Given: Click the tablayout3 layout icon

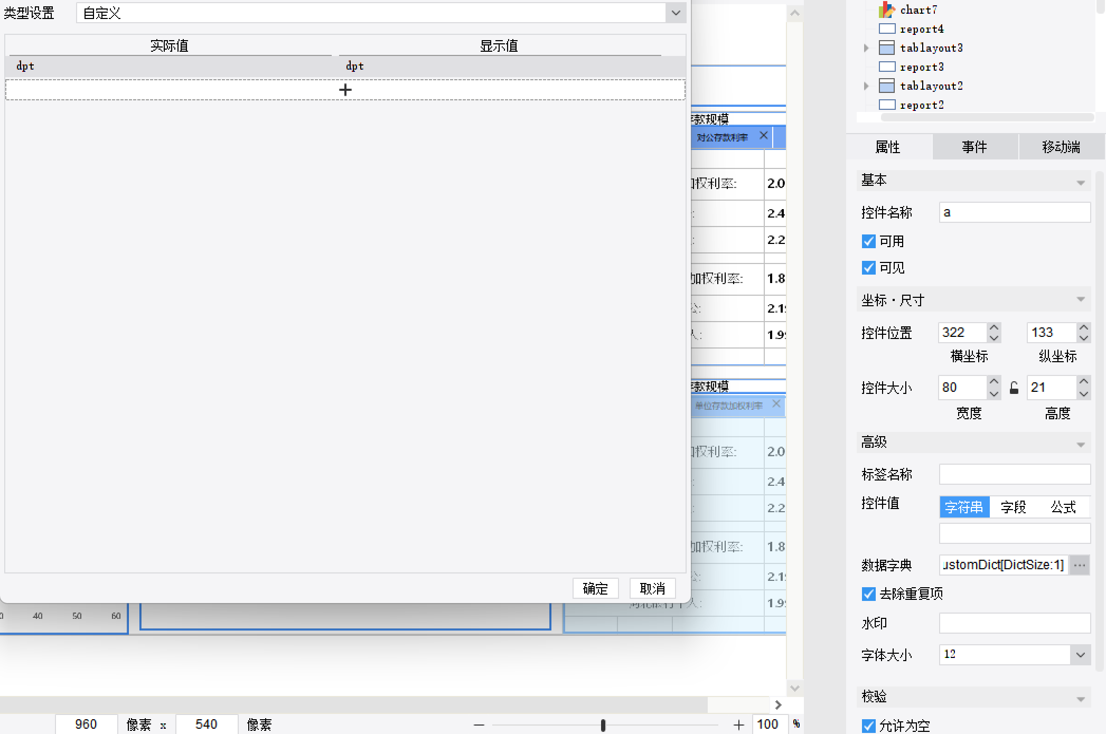Looking at the screenshot, I should coord(887,48).
